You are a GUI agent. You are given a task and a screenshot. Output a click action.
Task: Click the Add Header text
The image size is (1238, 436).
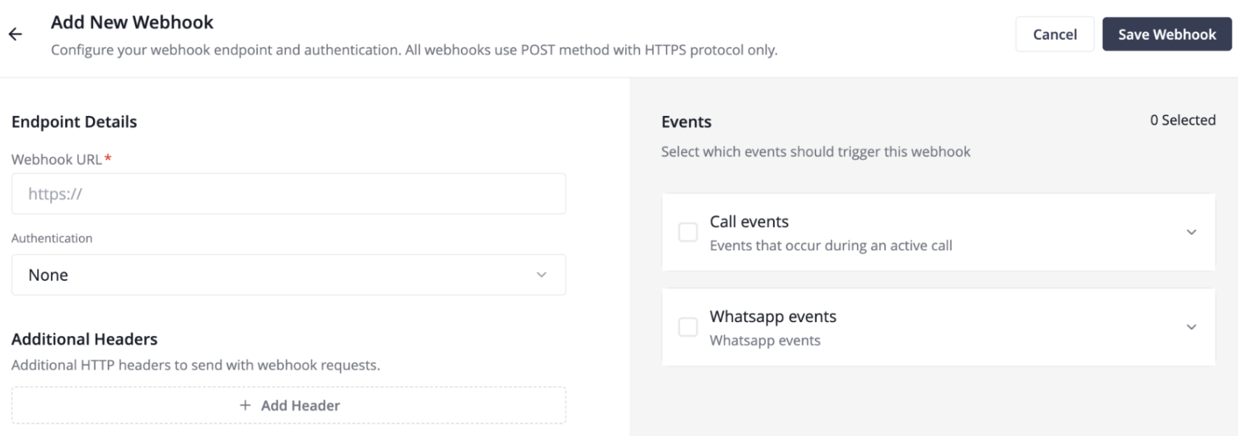tap(300, 405)
